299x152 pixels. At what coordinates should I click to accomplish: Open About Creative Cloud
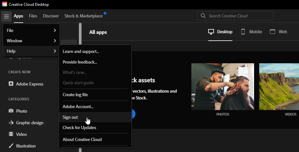click(x=95, y=139)
